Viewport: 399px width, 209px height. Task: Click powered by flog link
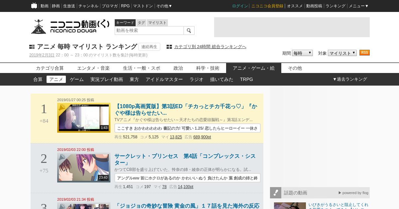pos(353,193)
